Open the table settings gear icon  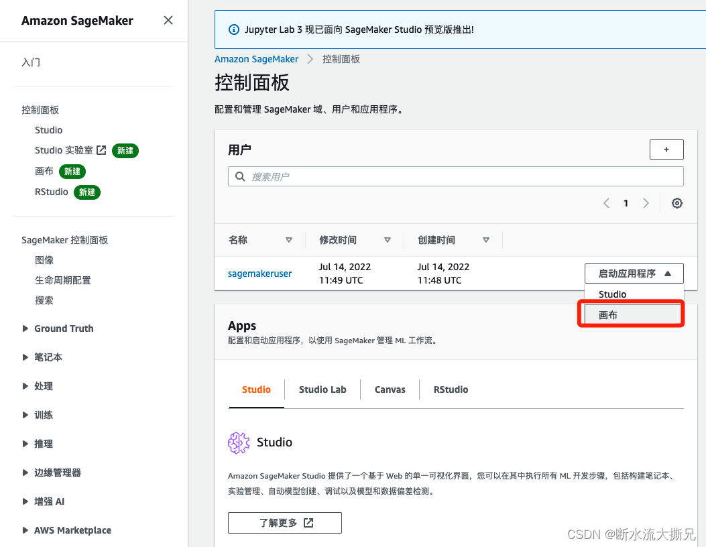[x=676, y=203]
